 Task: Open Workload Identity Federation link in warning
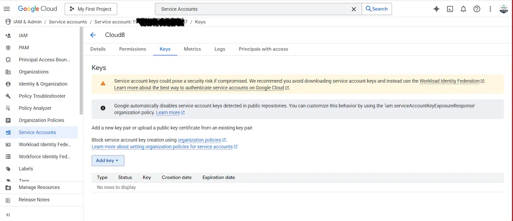452,81
